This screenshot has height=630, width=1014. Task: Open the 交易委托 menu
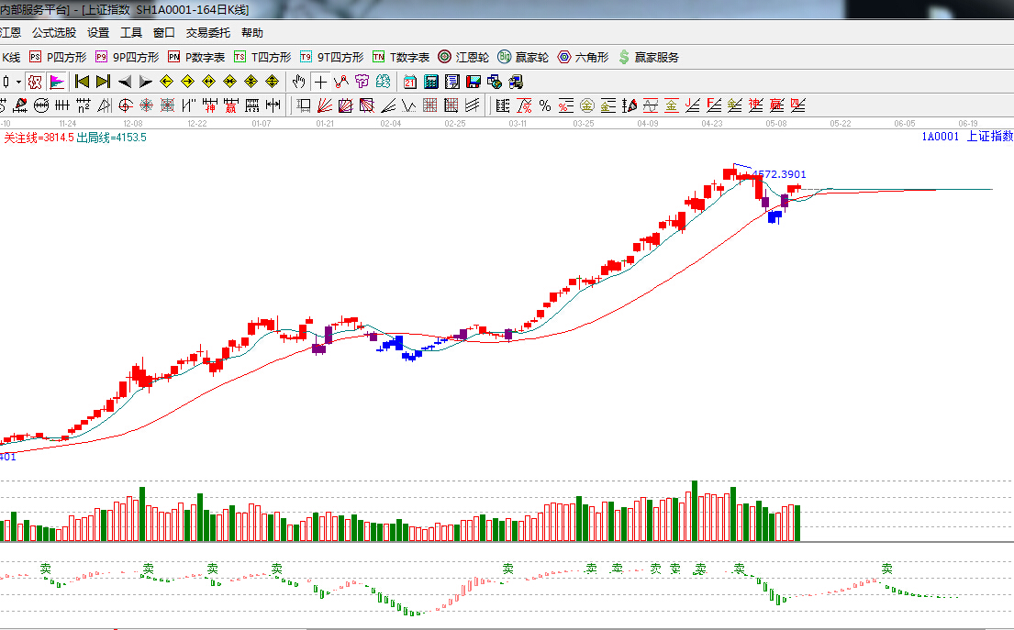tap(208, 33)
